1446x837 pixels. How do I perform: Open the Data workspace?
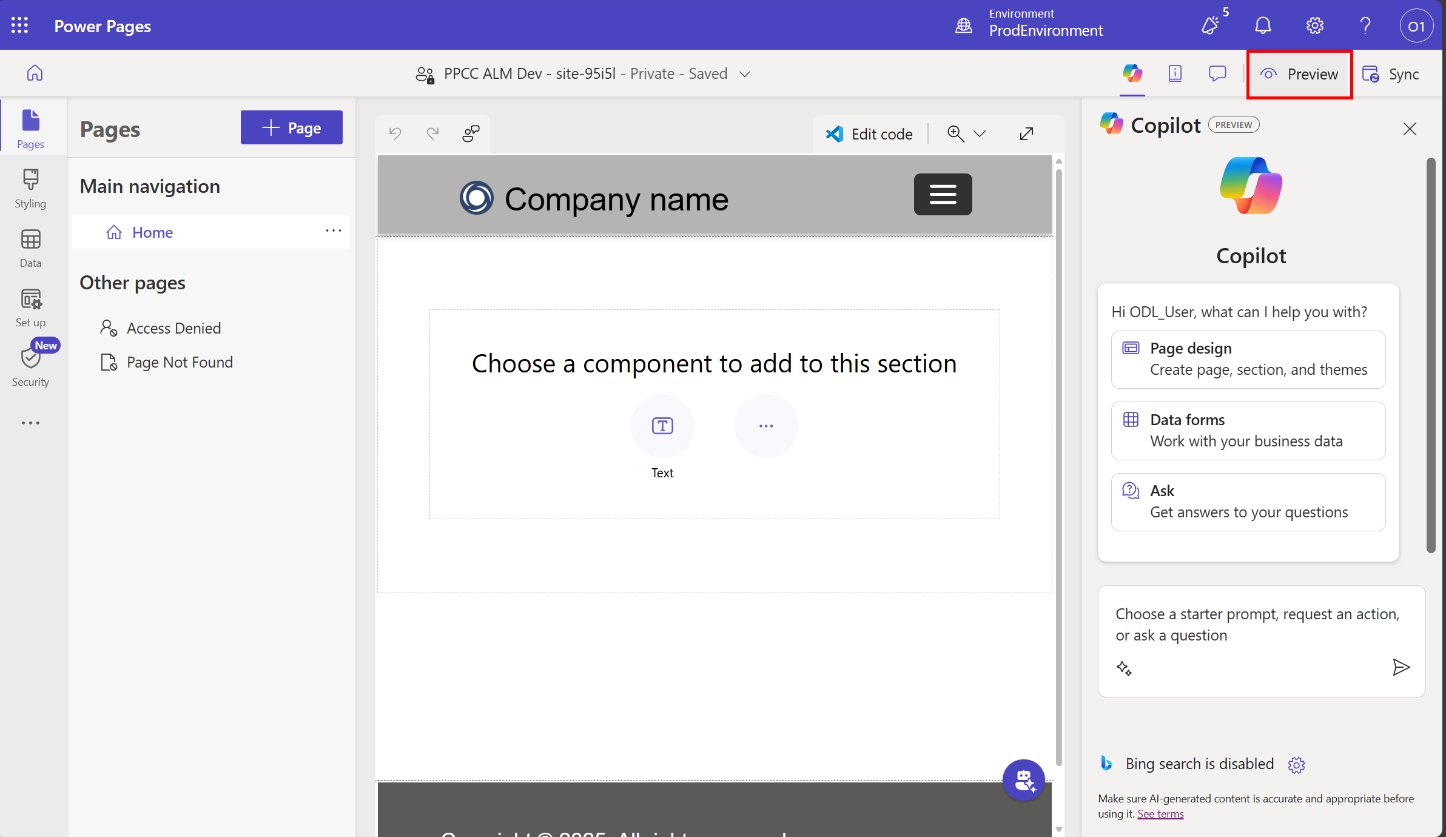pos(30,247)
